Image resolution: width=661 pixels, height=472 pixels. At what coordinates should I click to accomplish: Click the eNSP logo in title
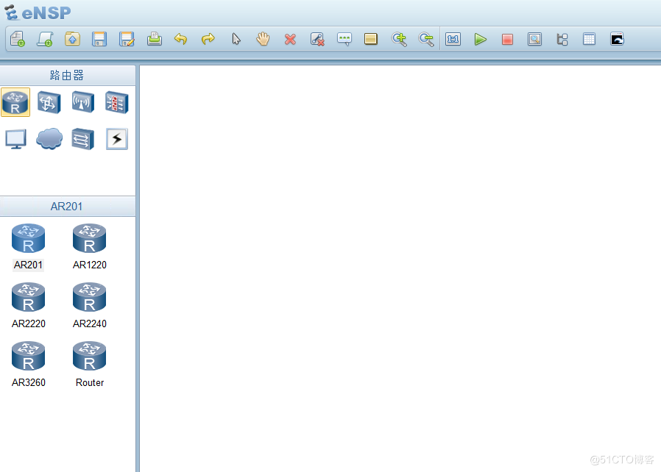(38, 12)
